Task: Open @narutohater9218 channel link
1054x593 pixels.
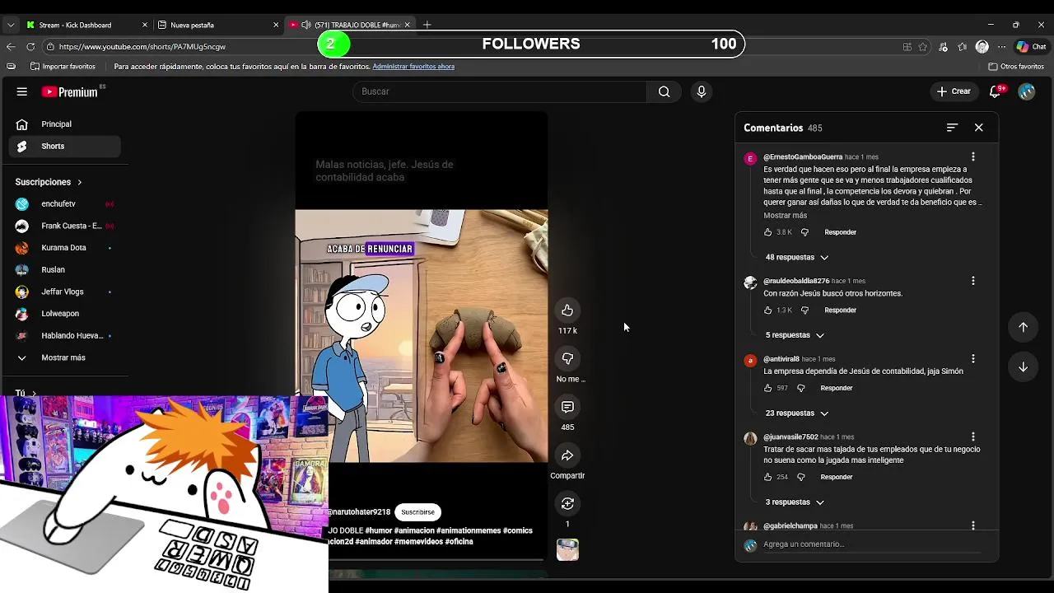Action: [359, 512]
